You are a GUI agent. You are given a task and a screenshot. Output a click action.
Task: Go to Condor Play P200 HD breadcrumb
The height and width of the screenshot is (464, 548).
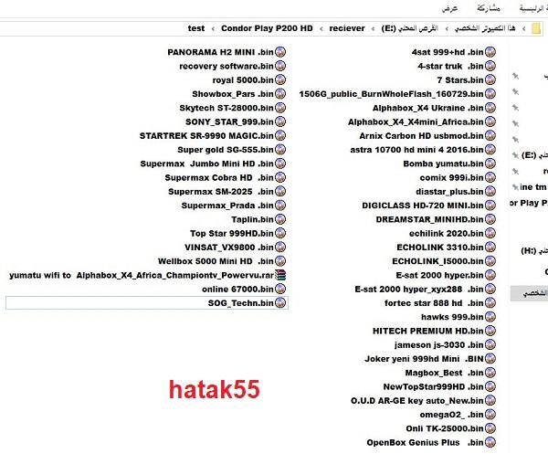(267, 28)
